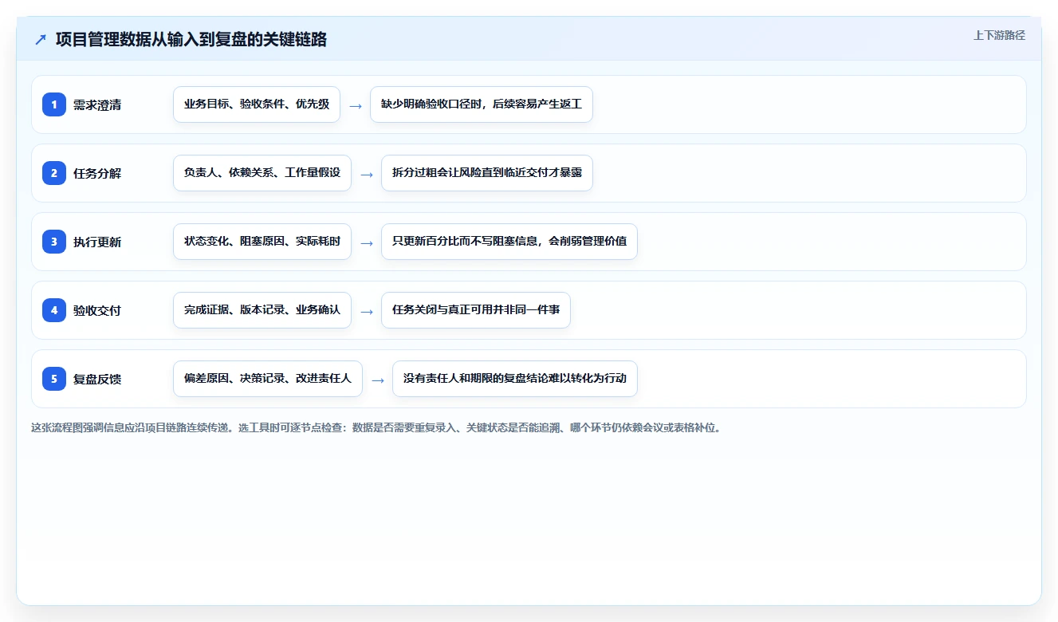This screenshot has width=1058, height=622.
Task: Click the 上下游路径 label in the header
Action: (x=999, y=35)
